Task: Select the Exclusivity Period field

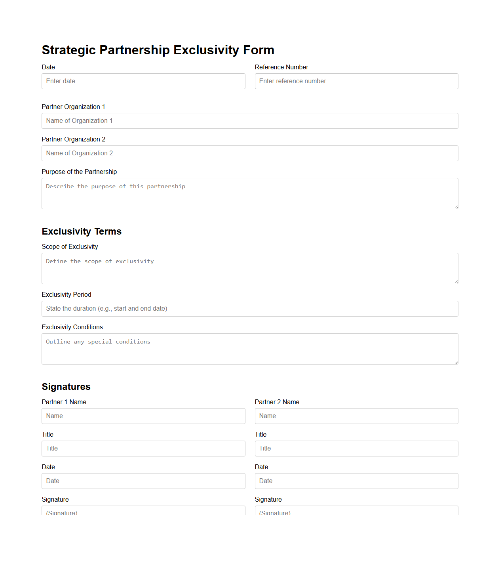Action: click(249, 309)
